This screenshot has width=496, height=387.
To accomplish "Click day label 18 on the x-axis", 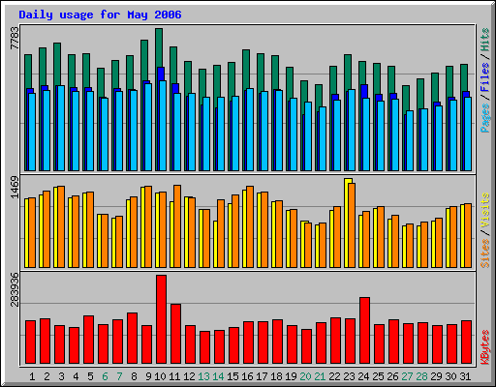I will coord(276,376).
